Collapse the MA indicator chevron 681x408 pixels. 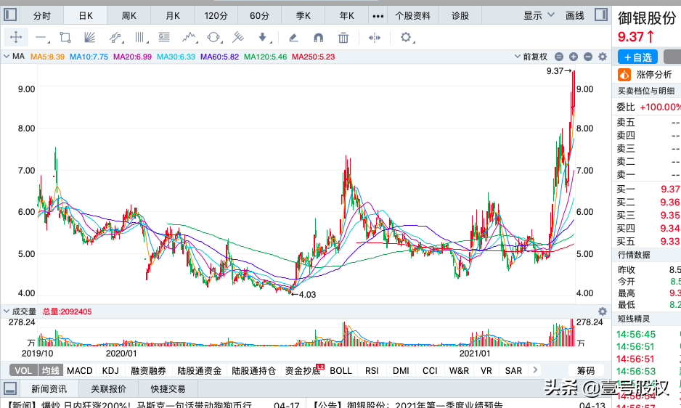(x=7, y=57)
